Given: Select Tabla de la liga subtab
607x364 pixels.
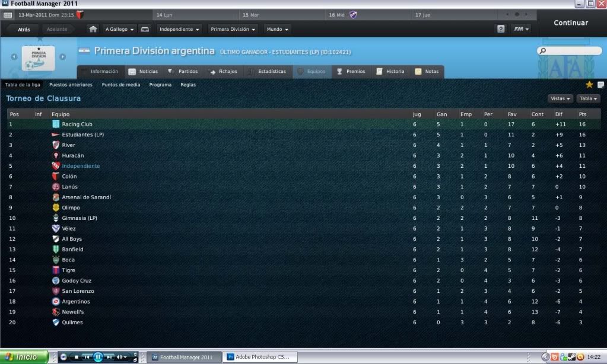Looking at the screenshot, I should [23, 85].
